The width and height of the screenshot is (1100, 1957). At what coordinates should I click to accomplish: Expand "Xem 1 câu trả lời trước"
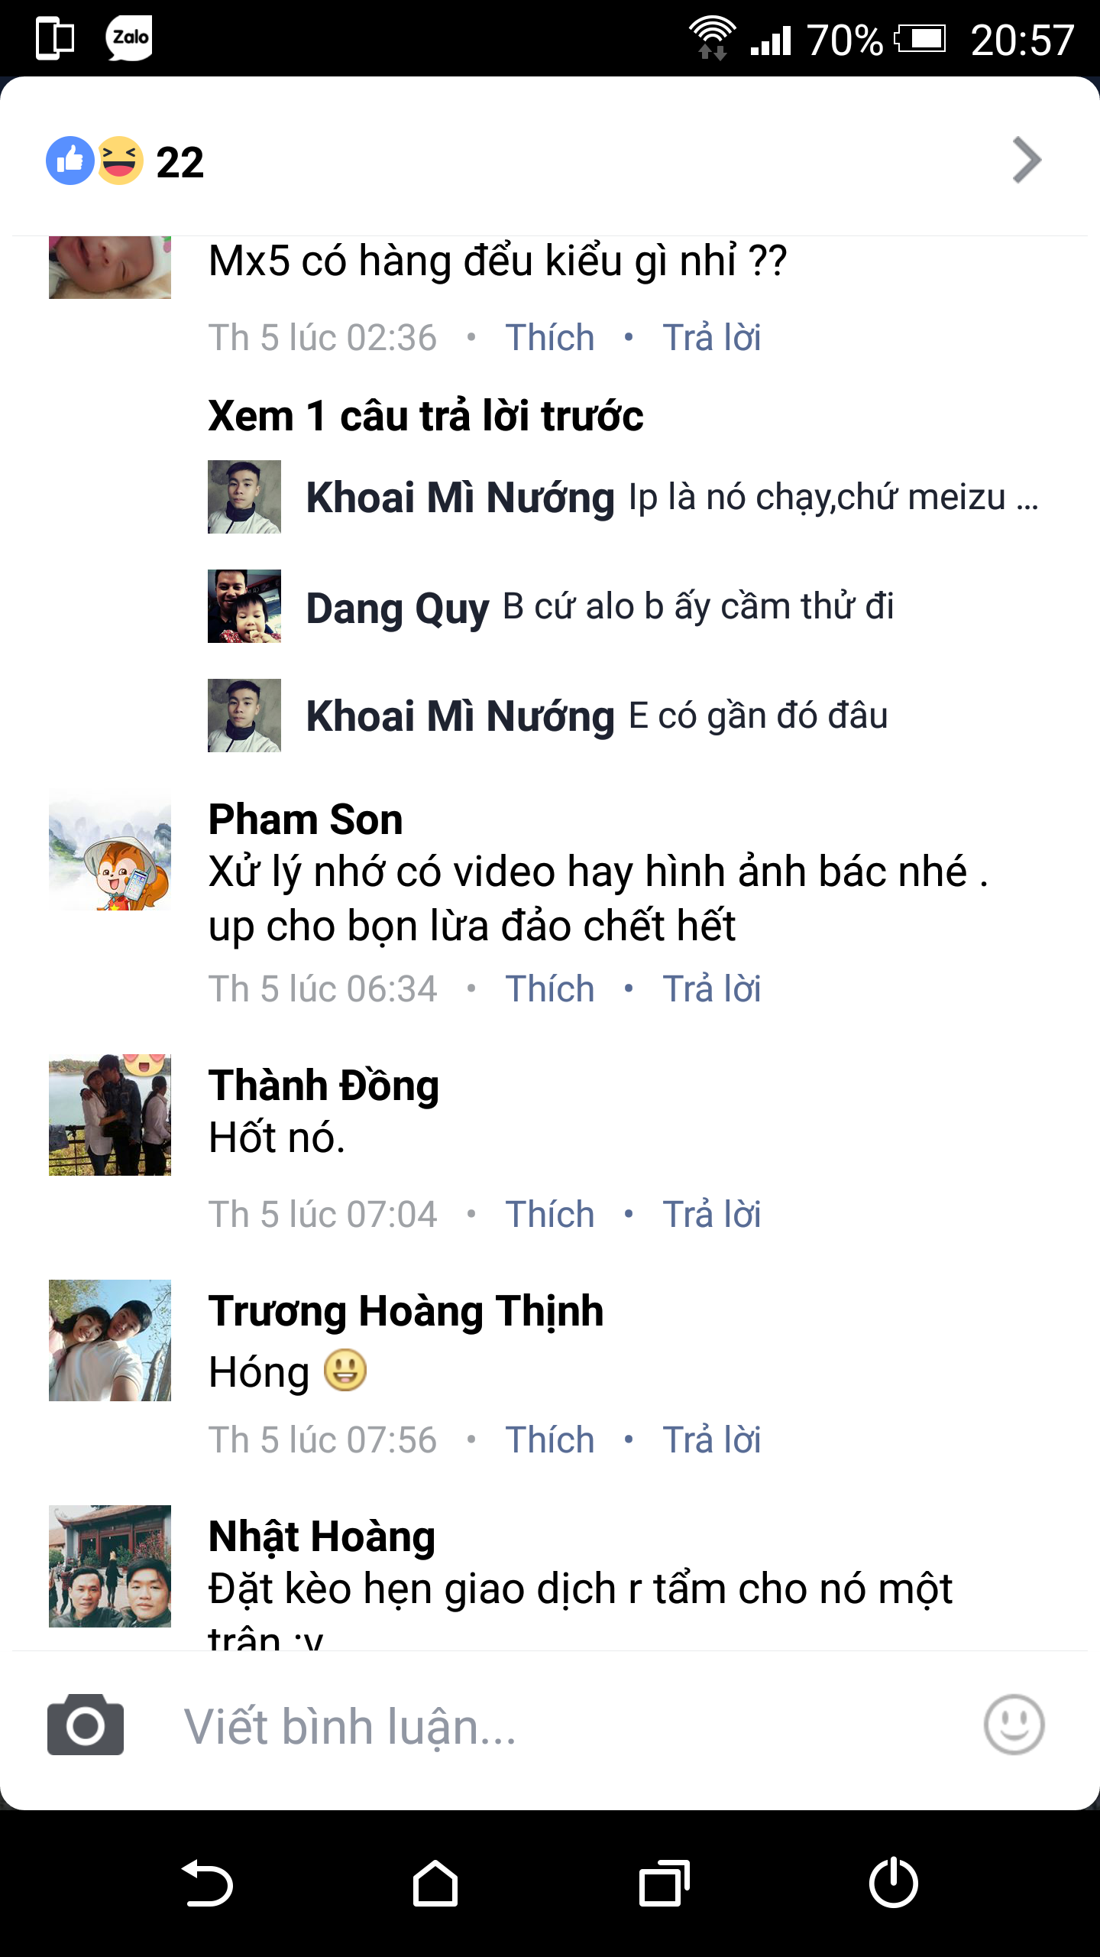pyautogui.click(x=425, y=417)
